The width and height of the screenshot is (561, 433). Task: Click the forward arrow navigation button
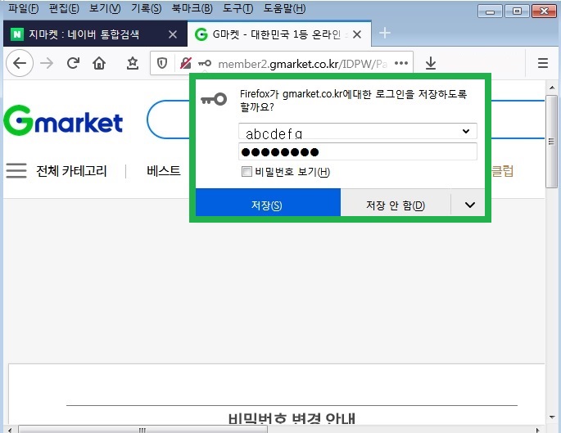pos(47,63)
